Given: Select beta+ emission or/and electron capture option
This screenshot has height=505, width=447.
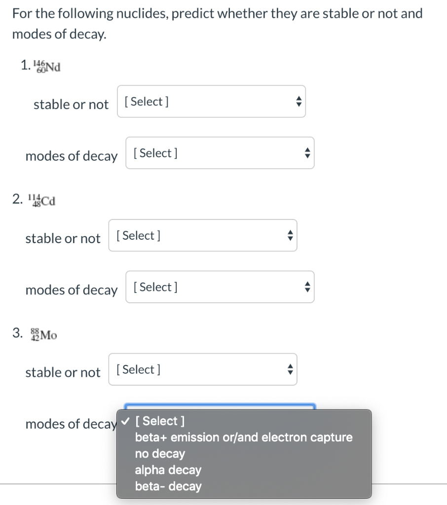Looking at the screenshot, I should (x=244, y=437).
